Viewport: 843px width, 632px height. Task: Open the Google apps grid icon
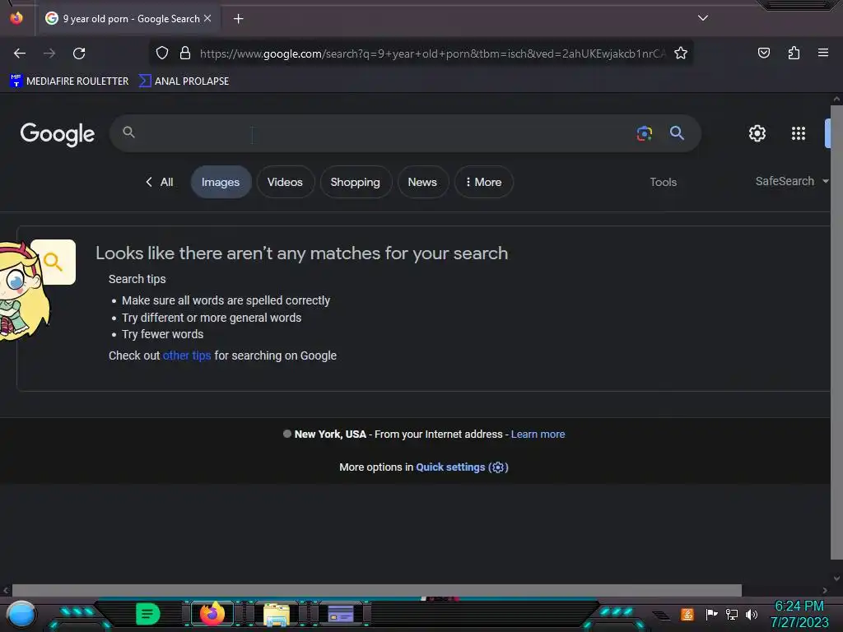pos(799,133)
